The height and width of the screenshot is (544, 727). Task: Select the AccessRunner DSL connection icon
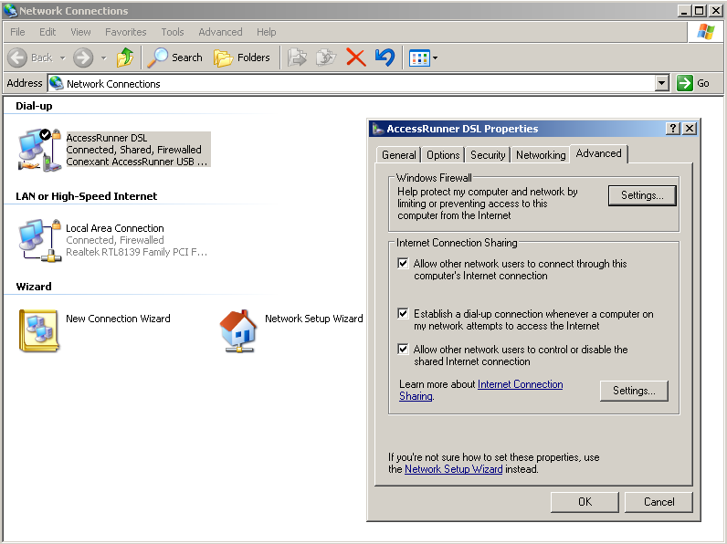pyautogui.click(x=39, y=149)
